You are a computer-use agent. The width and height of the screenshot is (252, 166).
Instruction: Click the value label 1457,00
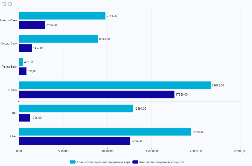point(38,48)
